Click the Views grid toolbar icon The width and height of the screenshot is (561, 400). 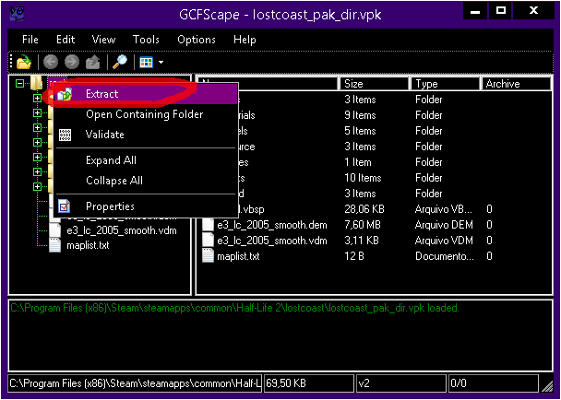(x=146, y=62)
